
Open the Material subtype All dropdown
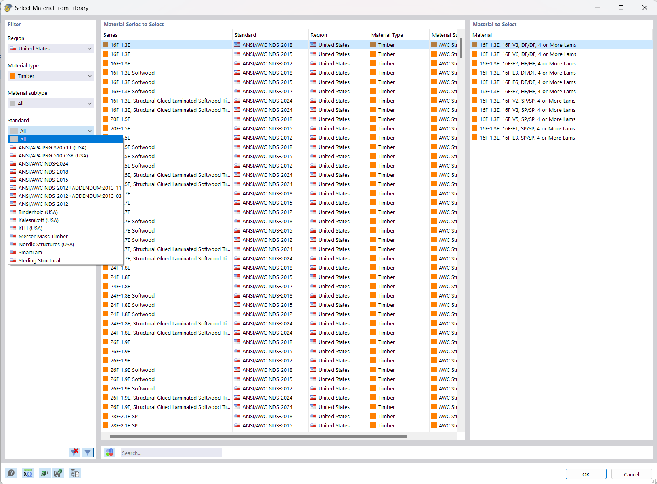tap(50, 103)
